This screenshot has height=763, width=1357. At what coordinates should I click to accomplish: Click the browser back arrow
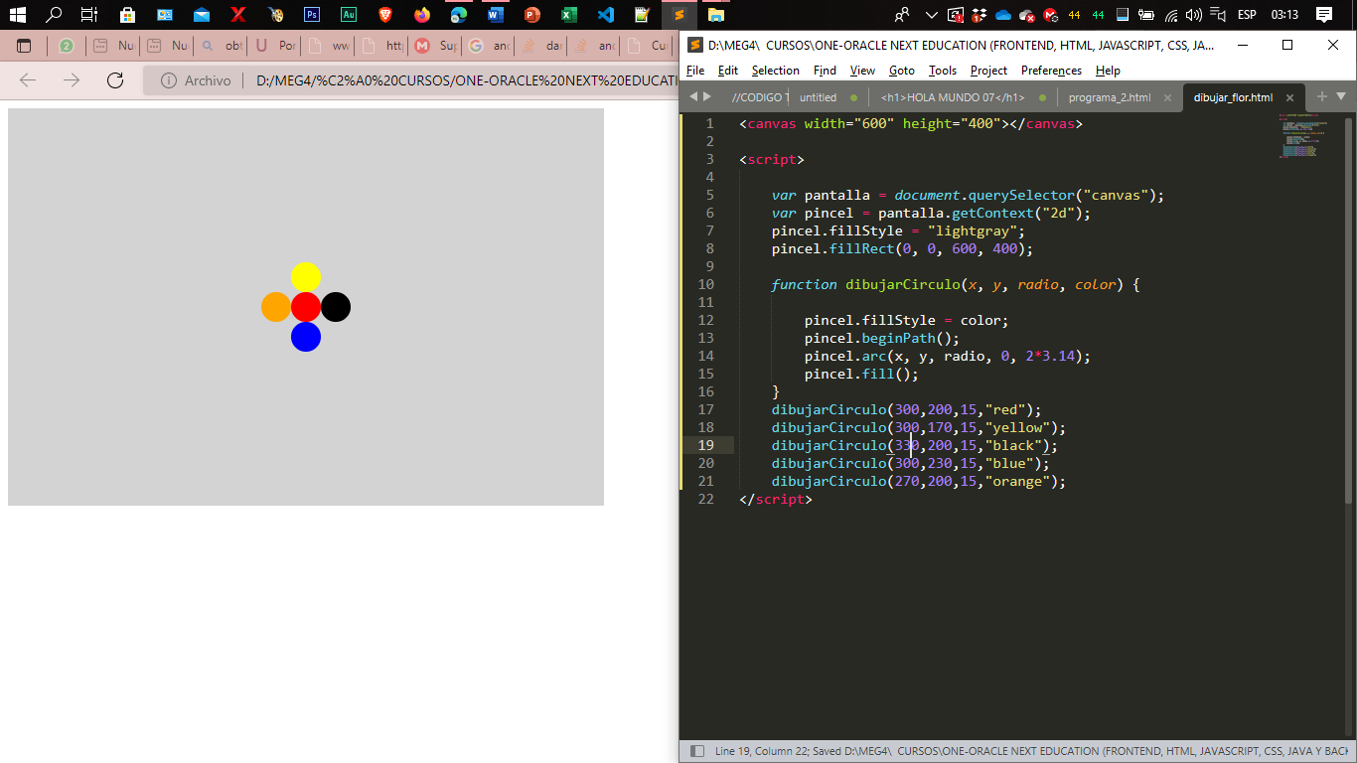click(x=28, y=80)
